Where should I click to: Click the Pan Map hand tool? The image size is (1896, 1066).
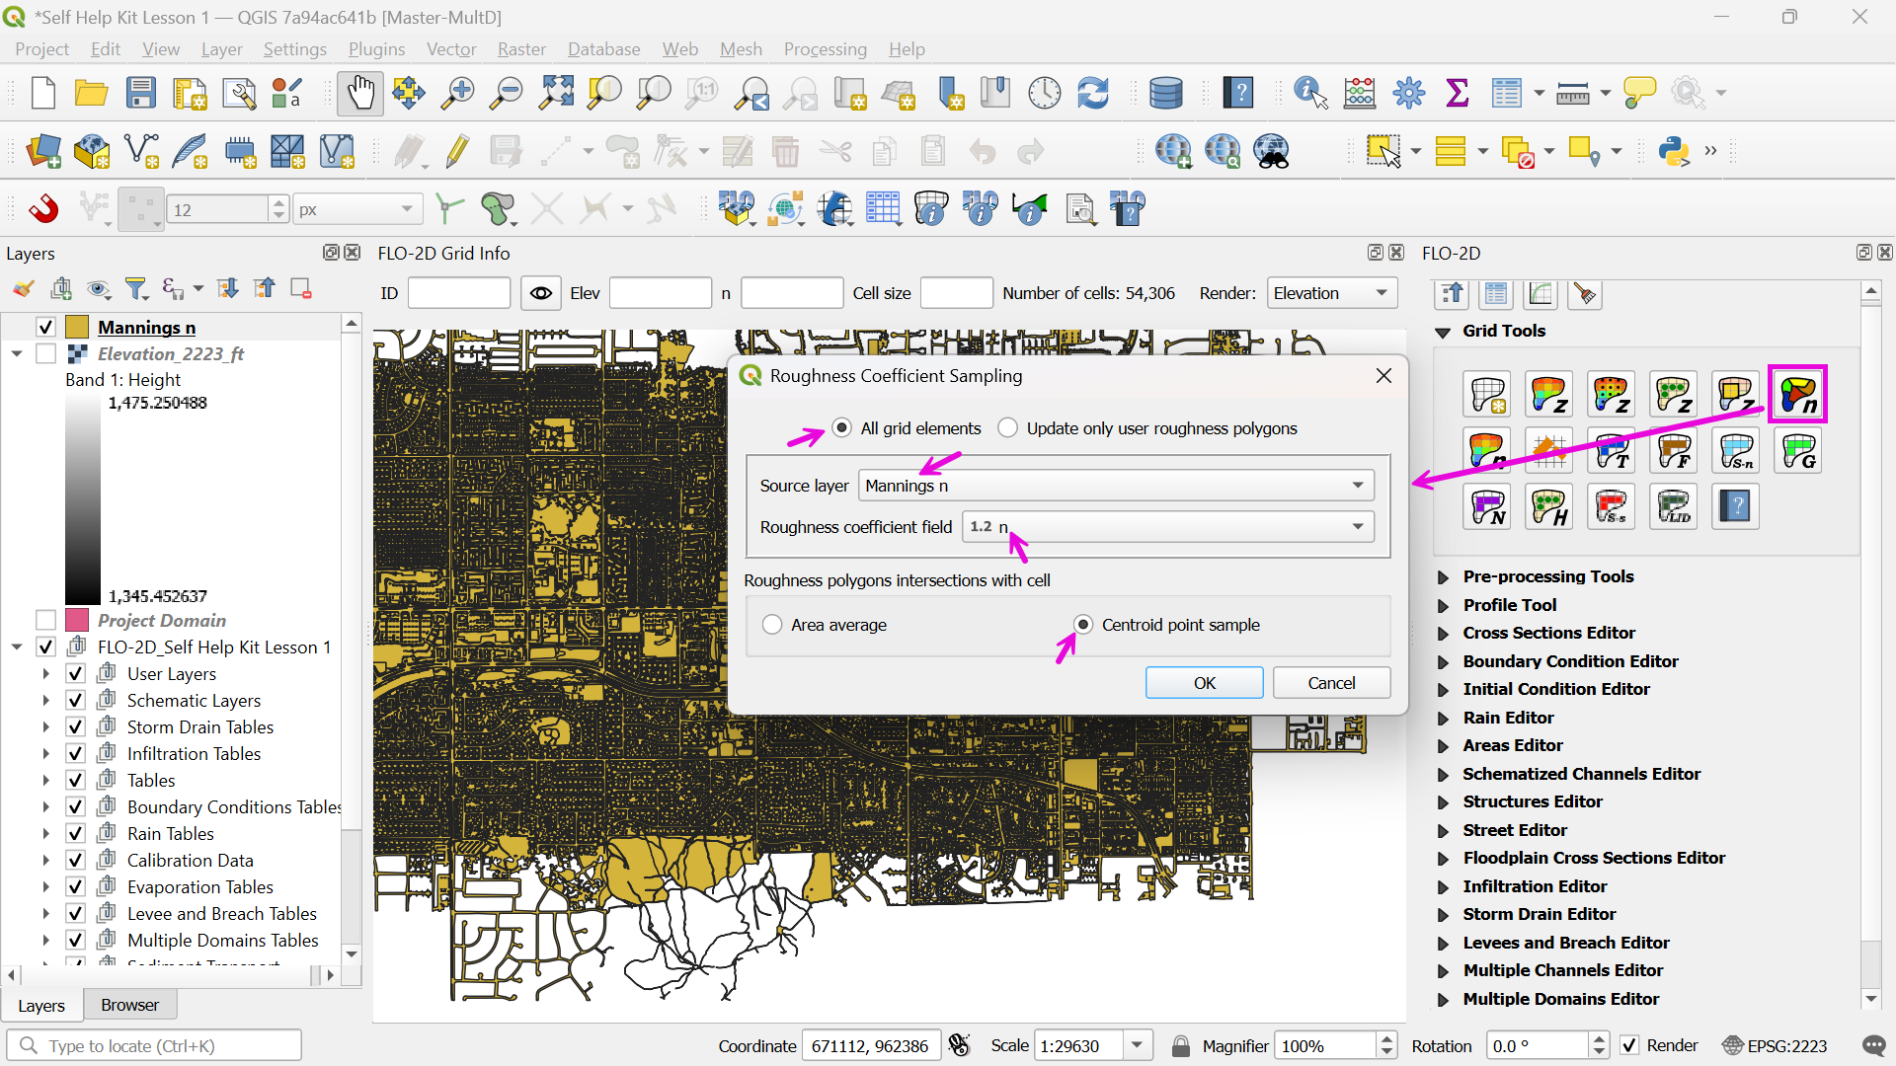[x=359, y=93]
